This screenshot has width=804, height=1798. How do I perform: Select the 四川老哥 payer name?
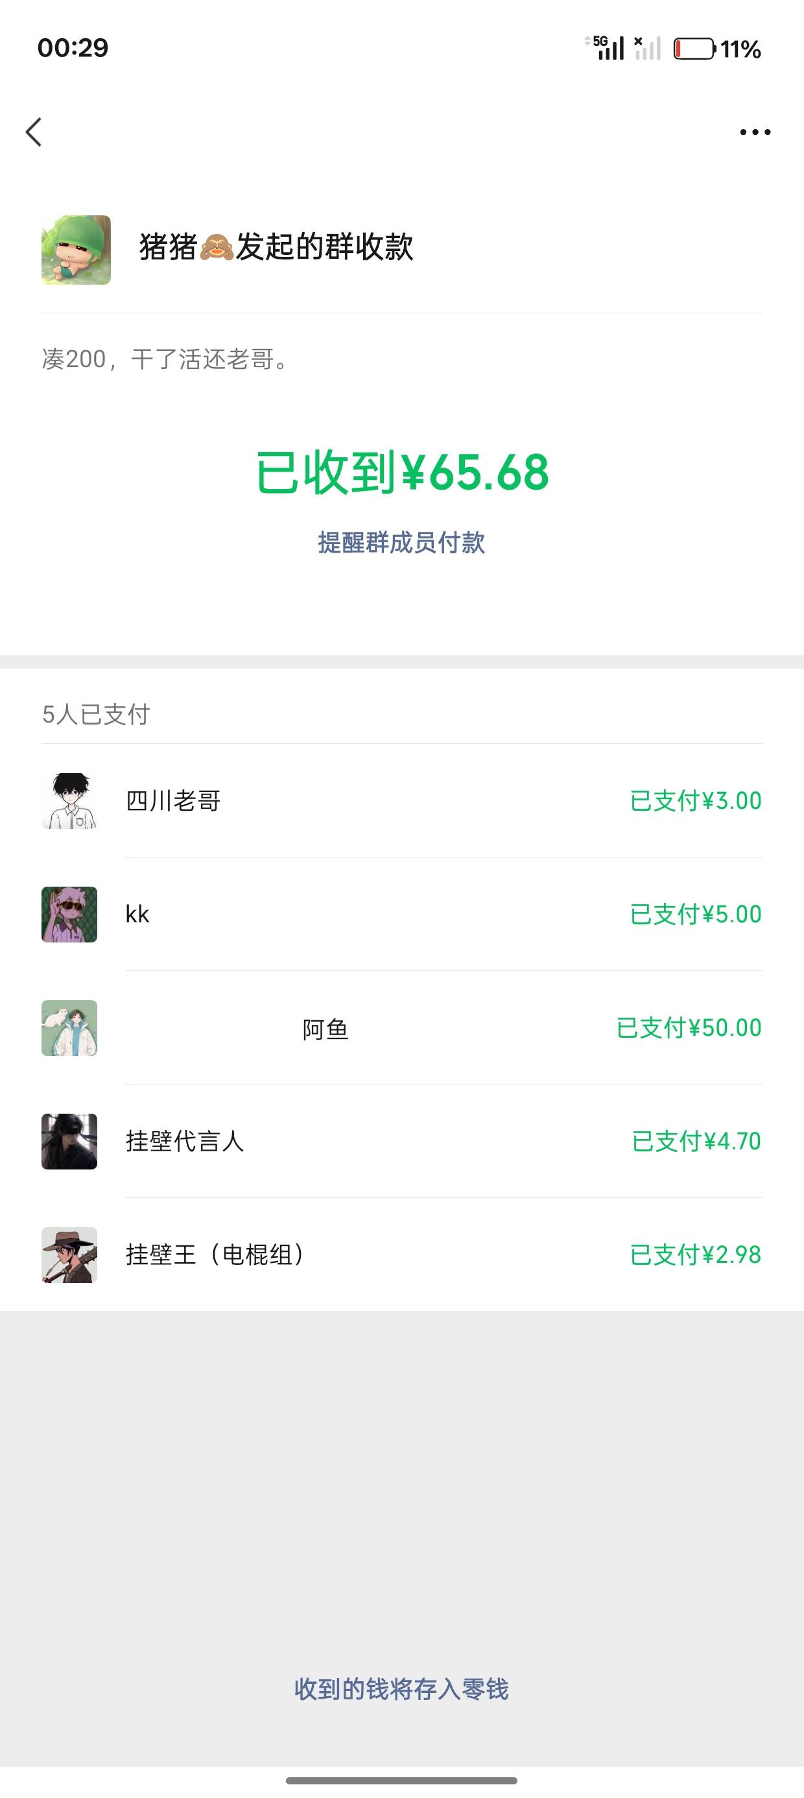(173, 800)
